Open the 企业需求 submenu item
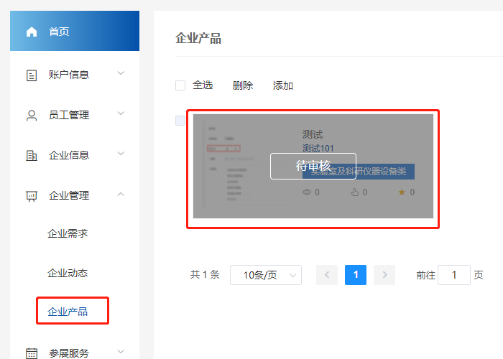 (x=68, y=233)
